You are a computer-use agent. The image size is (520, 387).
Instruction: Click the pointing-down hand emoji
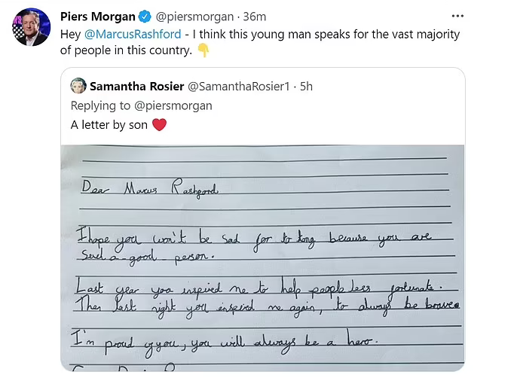click(203, 50)
